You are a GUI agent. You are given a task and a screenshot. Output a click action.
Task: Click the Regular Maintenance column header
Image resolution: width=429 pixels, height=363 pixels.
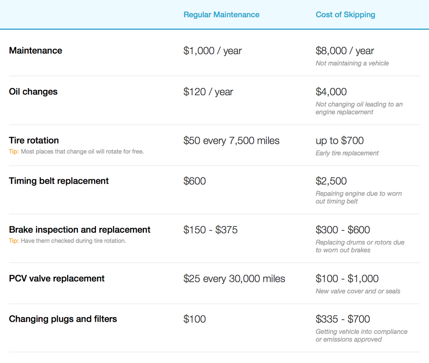[221, 15]
